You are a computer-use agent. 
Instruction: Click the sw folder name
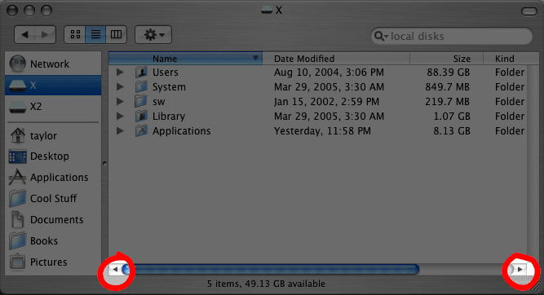(158, 102)
